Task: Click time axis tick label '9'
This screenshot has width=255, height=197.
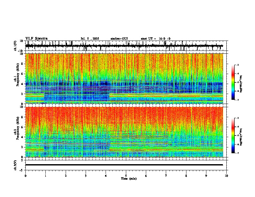Action: (x=206, y=176)
